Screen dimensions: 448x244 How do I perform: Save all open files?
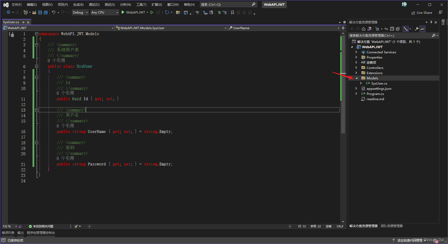point(46,12)
